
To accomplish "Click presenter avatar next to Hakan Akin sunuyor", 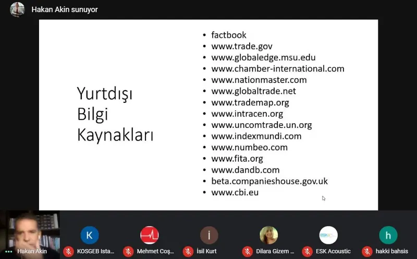I will (x=17, y=9).
